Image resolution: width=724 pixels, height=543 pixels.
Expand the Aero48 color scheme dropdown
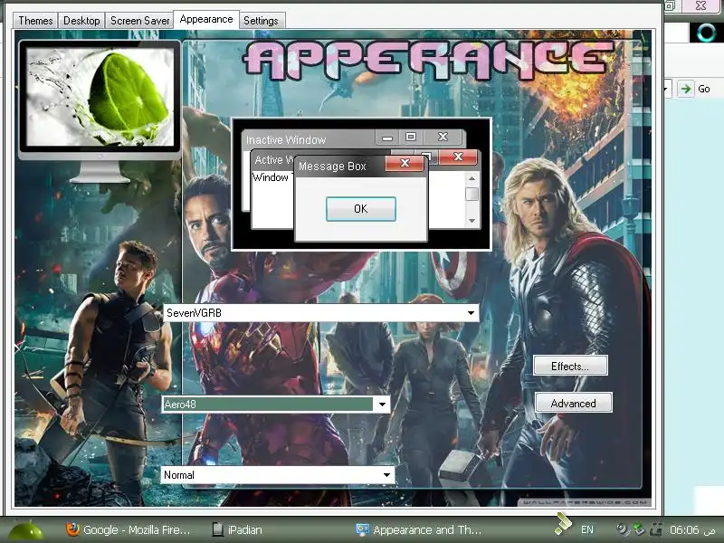coord(276,404)
